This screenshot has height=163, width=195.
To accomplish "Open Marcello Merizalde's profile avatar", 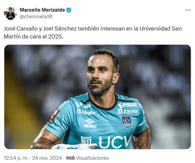I will tap(11, 13).
